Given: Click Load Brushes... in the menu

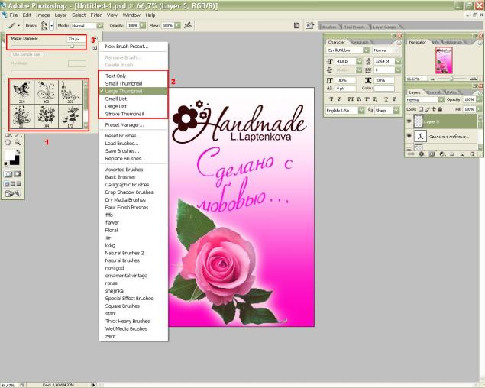Looking at the screenshot, I should 122,143.
